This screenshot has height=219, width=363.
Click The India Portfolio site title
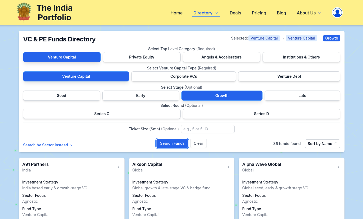(x=55, y=13)
